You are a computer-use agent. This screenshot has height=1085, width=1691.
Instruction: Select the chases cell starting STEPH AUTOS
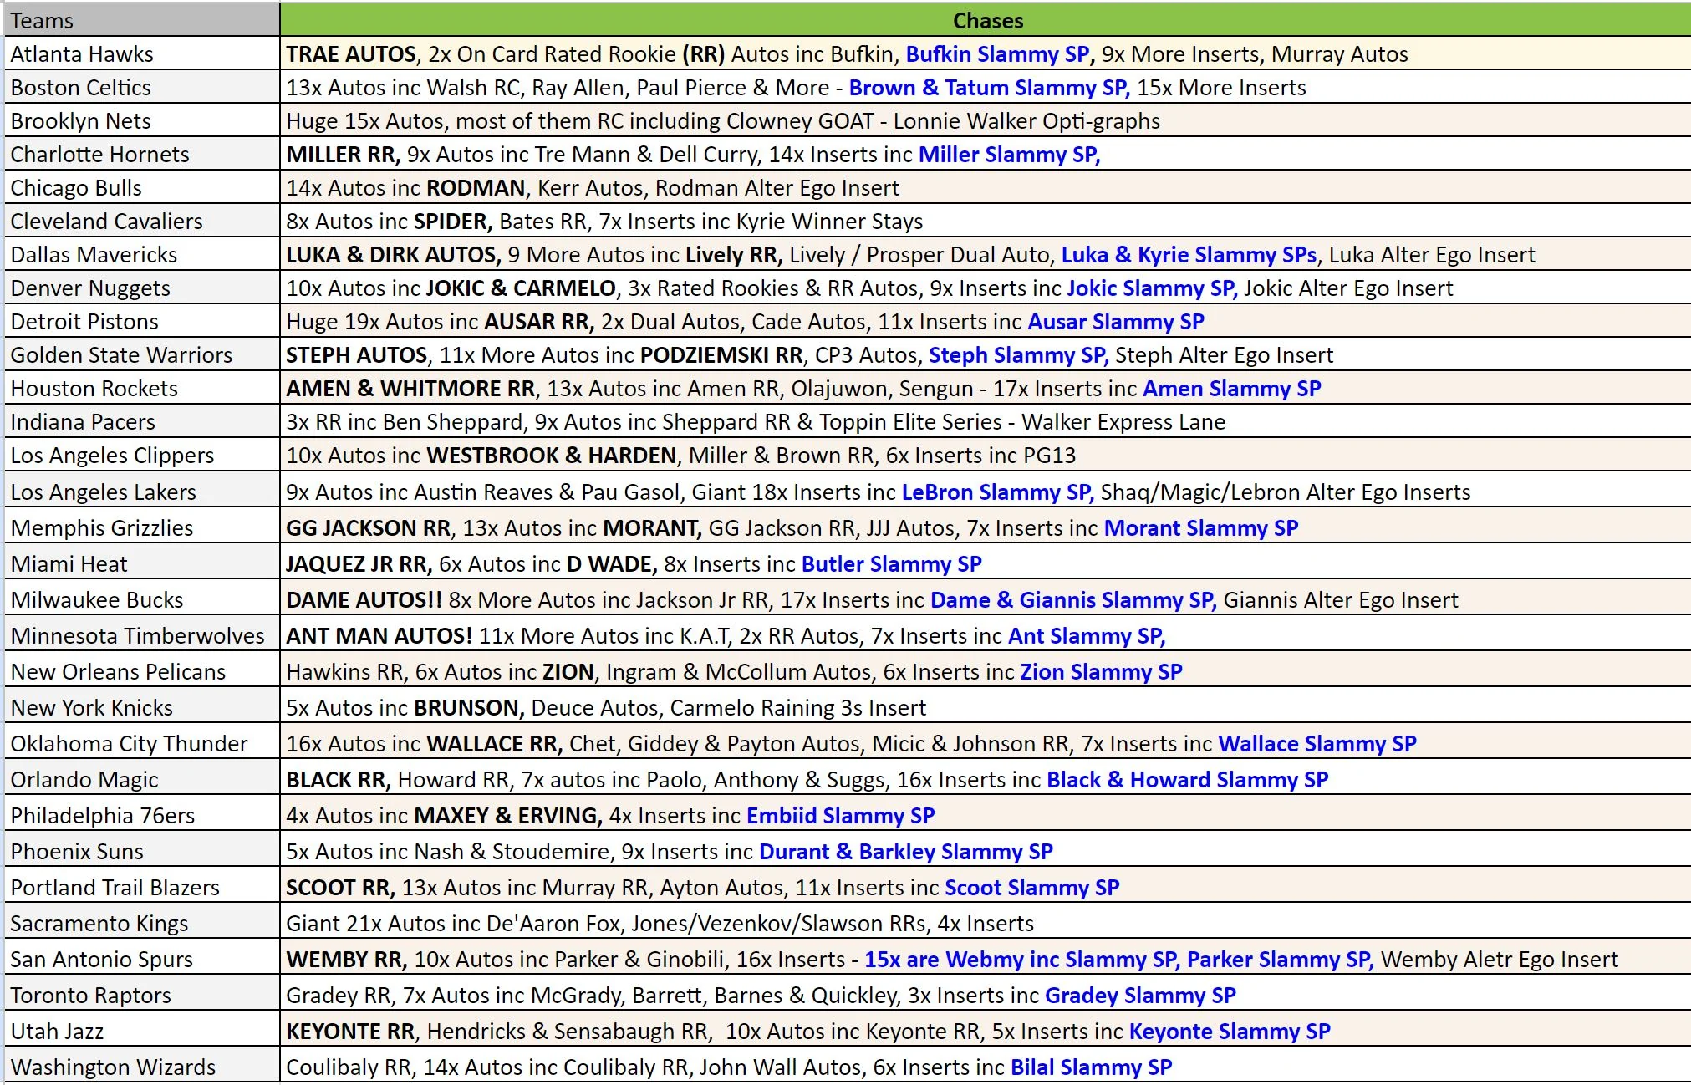986,354
